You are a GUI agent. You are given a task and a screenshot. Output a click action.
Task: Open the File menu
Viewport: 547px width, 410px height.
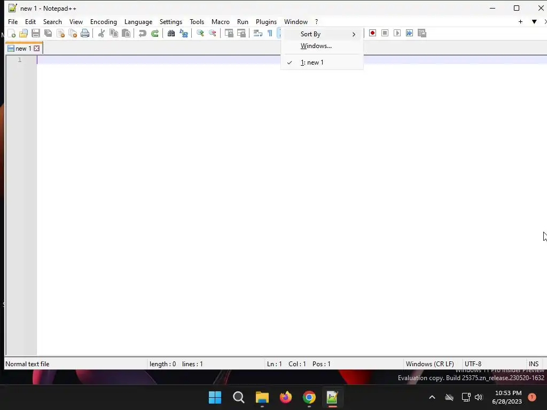[x=13, y=21]
